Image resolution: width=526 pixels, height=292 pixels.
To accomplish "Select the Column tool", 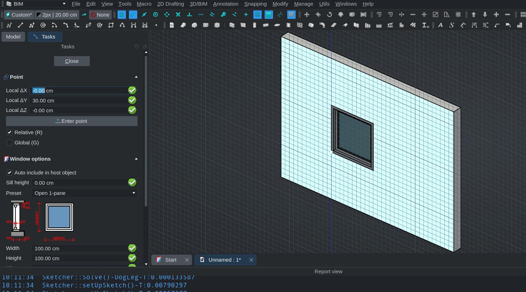I will click(x=255, y=25).
